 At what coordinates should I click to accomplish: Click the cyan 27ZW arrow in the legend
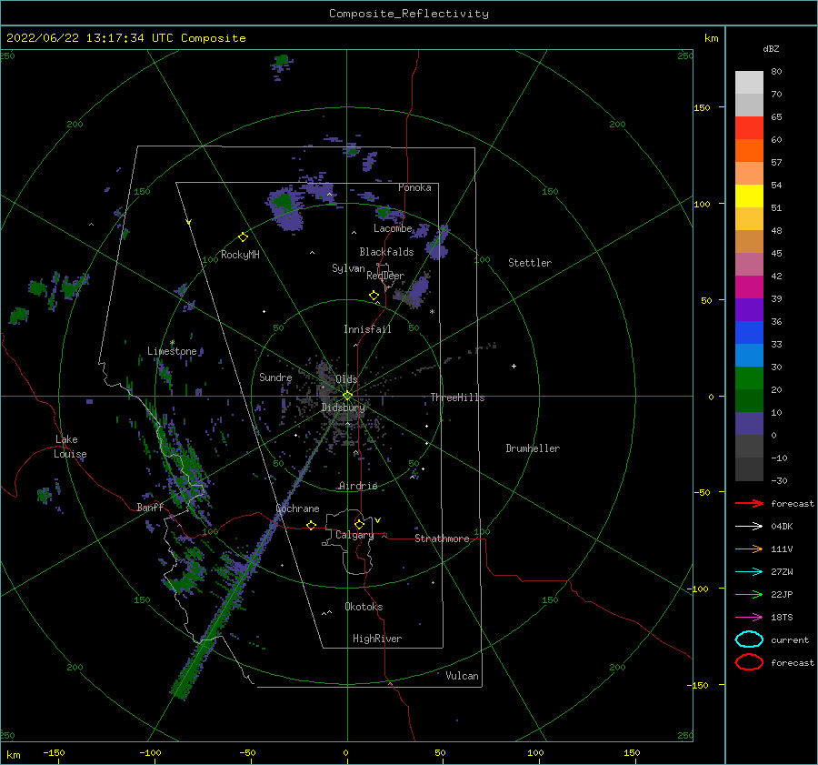coord(749,572)
